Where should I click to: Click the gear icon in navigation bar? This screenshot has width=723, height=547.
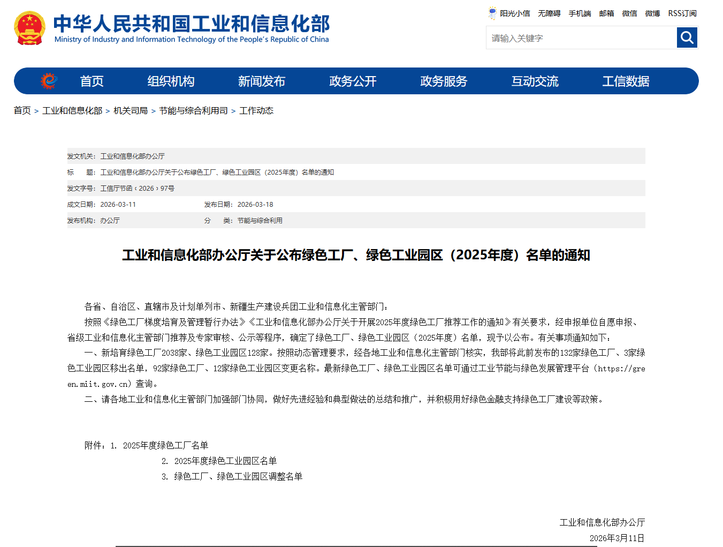pos(49,81)
